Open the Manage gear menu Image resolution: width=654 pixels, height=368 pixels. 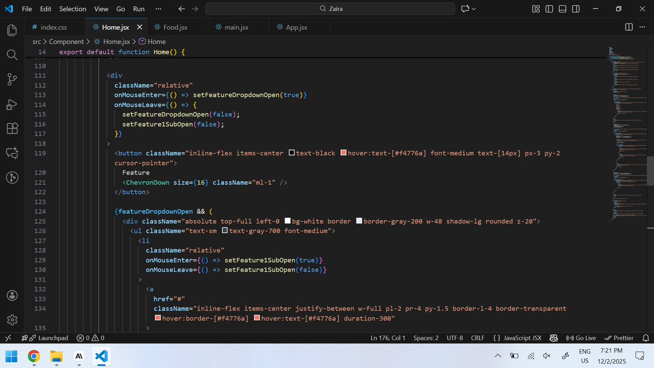click(x=11, y=320)
